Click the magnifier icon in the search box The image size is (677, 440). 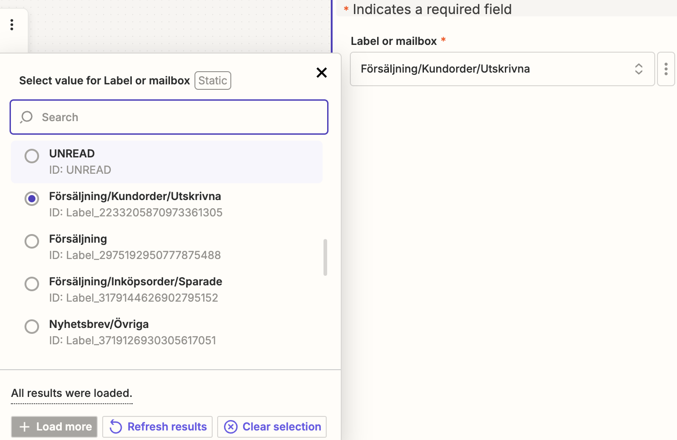tap(26, 117)
